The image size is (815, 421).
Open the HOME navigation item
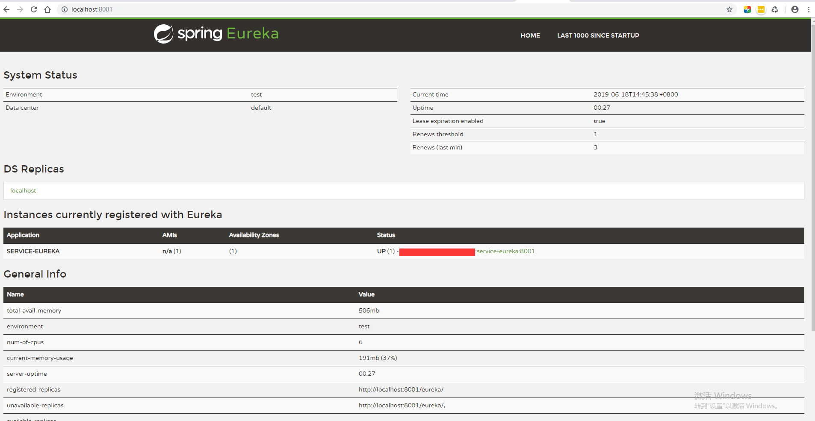pos(530,35)
